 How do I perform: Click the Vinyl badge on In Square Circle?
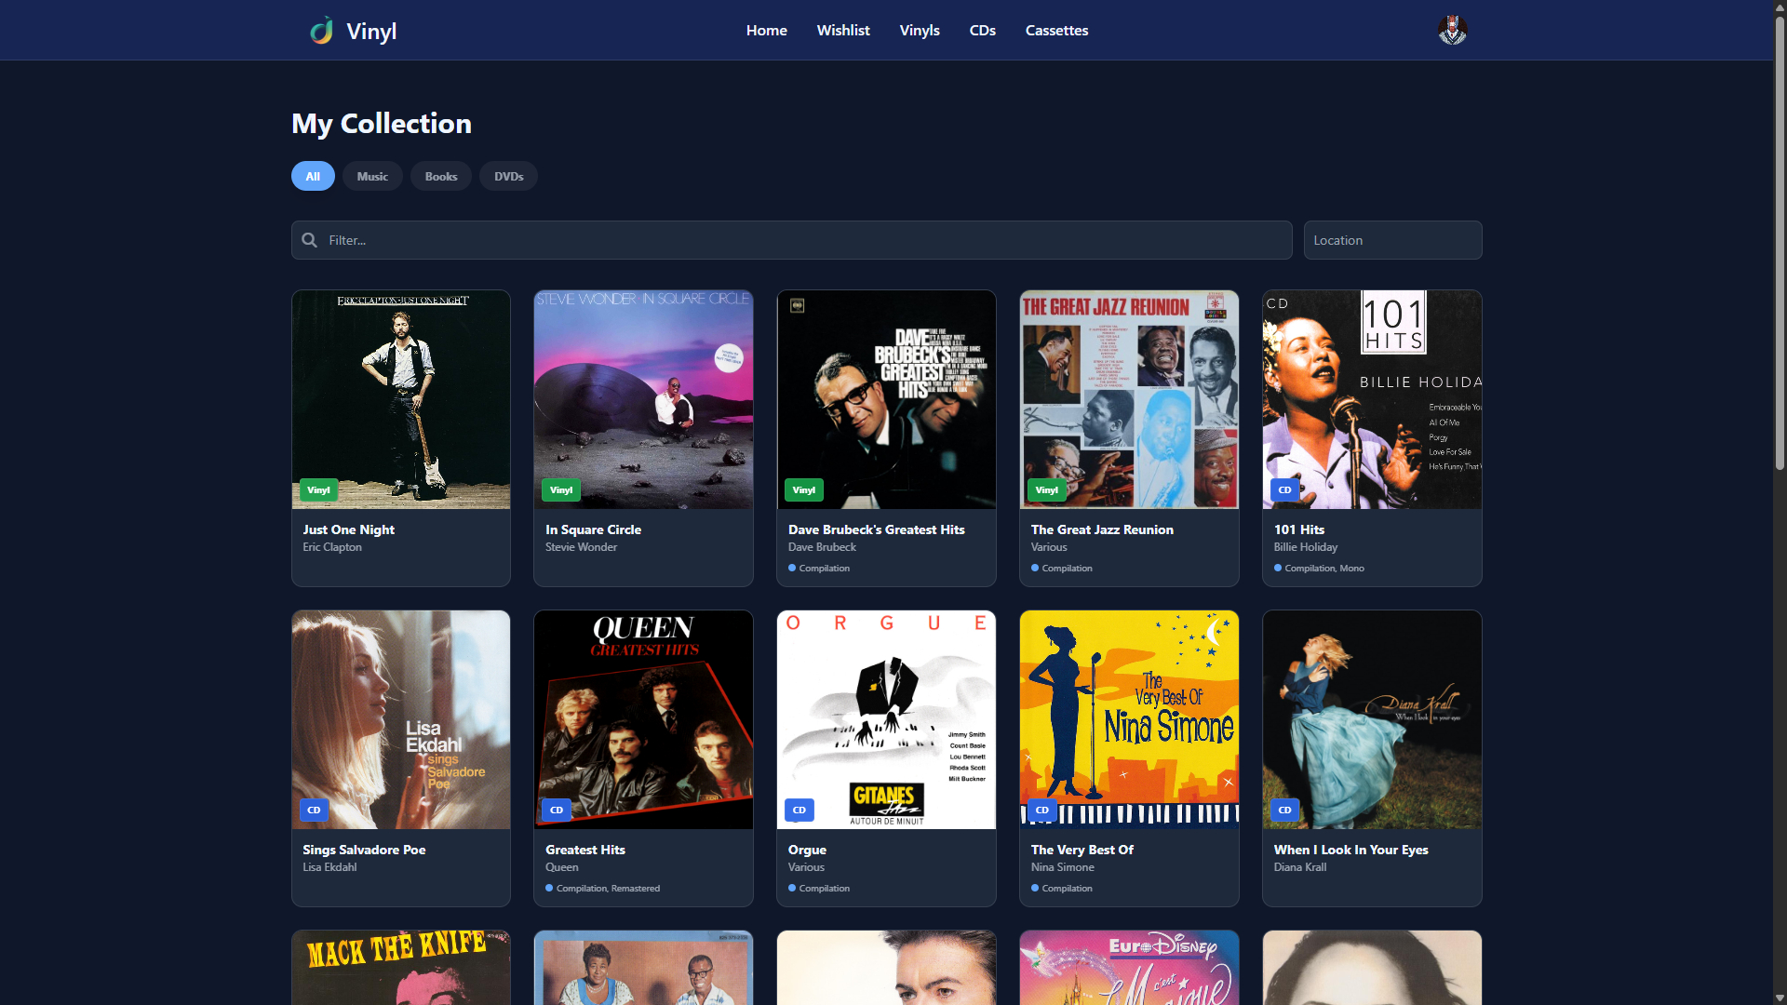(x=561, y=490)
